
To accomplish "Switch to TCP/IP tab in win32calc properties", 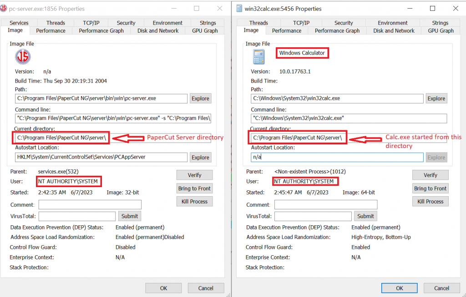I will coord(301,23).
